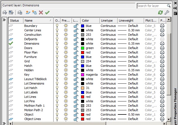Click New Layer icon in toolbar
Screen dimensions: 178x125
click(28, 12)
